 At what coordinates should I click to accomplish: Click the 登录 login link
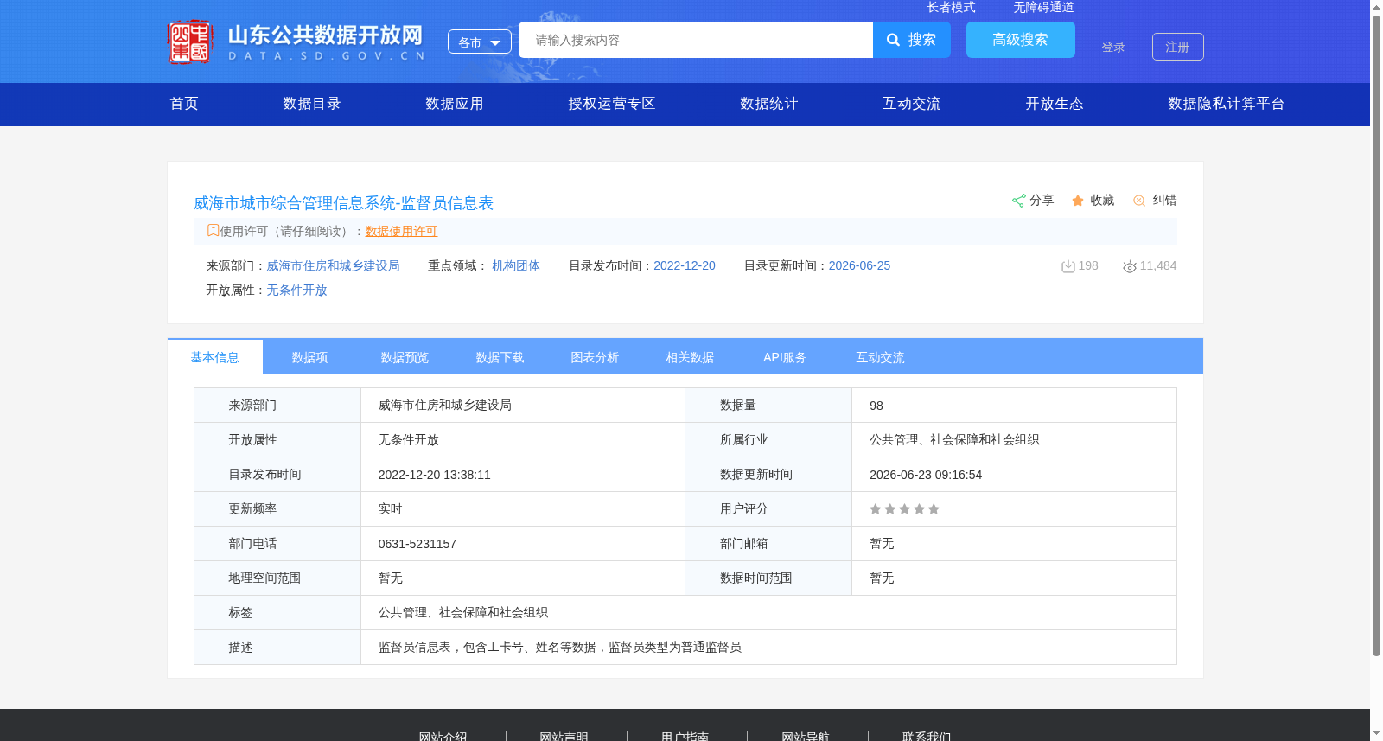[1113, 47]
